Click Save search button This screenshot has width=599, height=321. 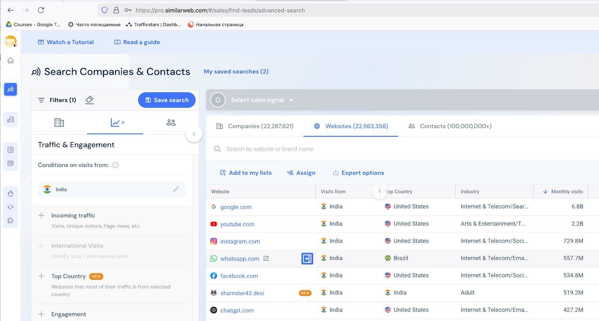[x=167, y=100]
